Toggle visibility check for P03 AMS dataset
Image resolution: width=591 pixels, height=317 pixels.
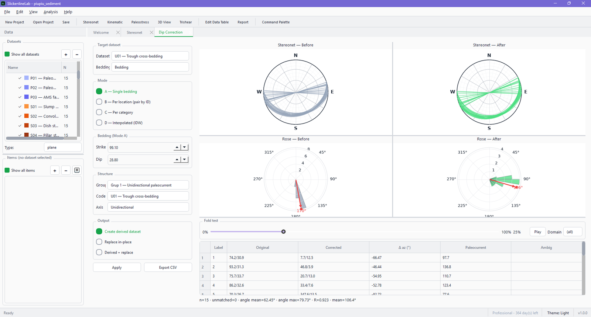(20, 97)
